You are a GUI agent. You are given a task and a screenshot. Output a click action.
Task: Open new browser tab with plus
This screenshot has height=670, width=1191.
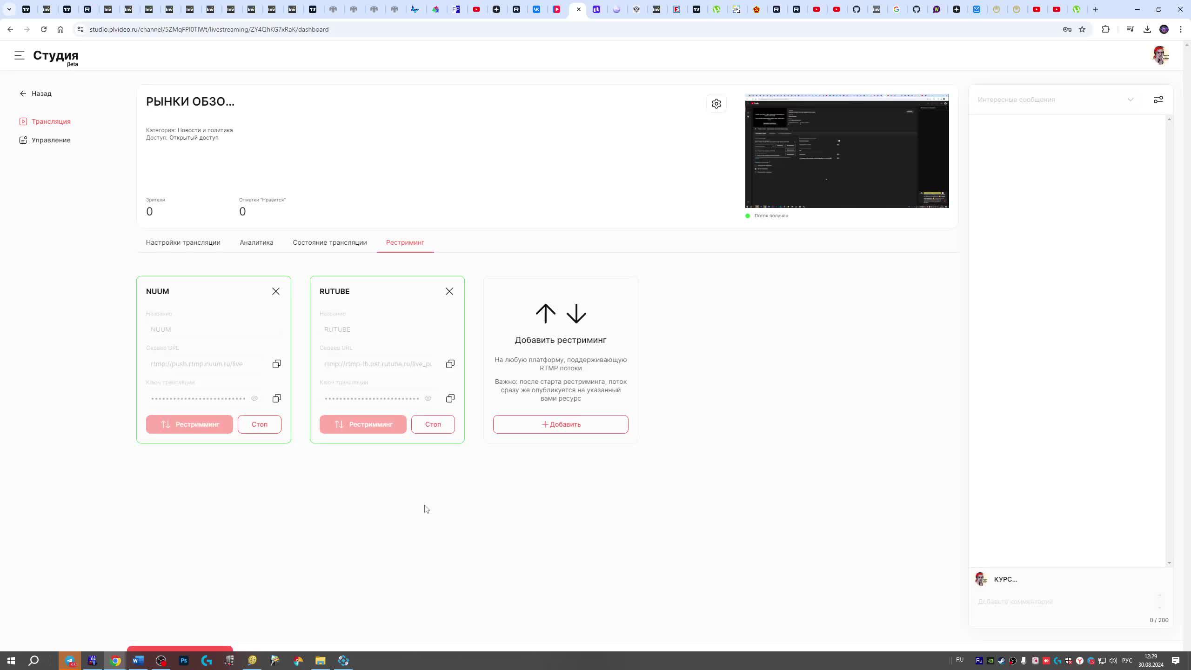[1096, 9]
